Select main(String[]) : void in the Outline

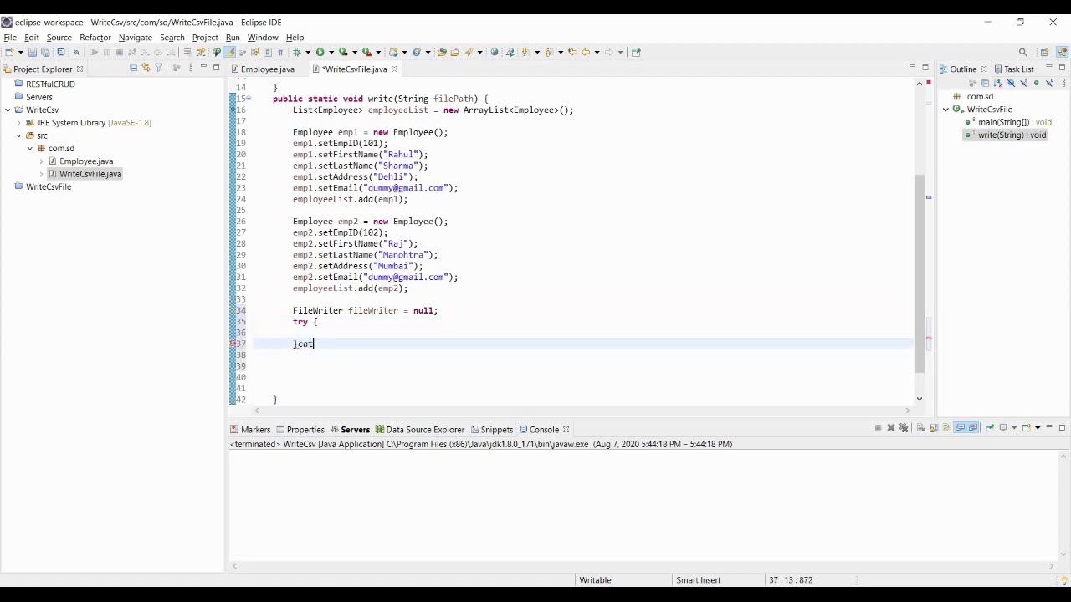click(1014, 122)
